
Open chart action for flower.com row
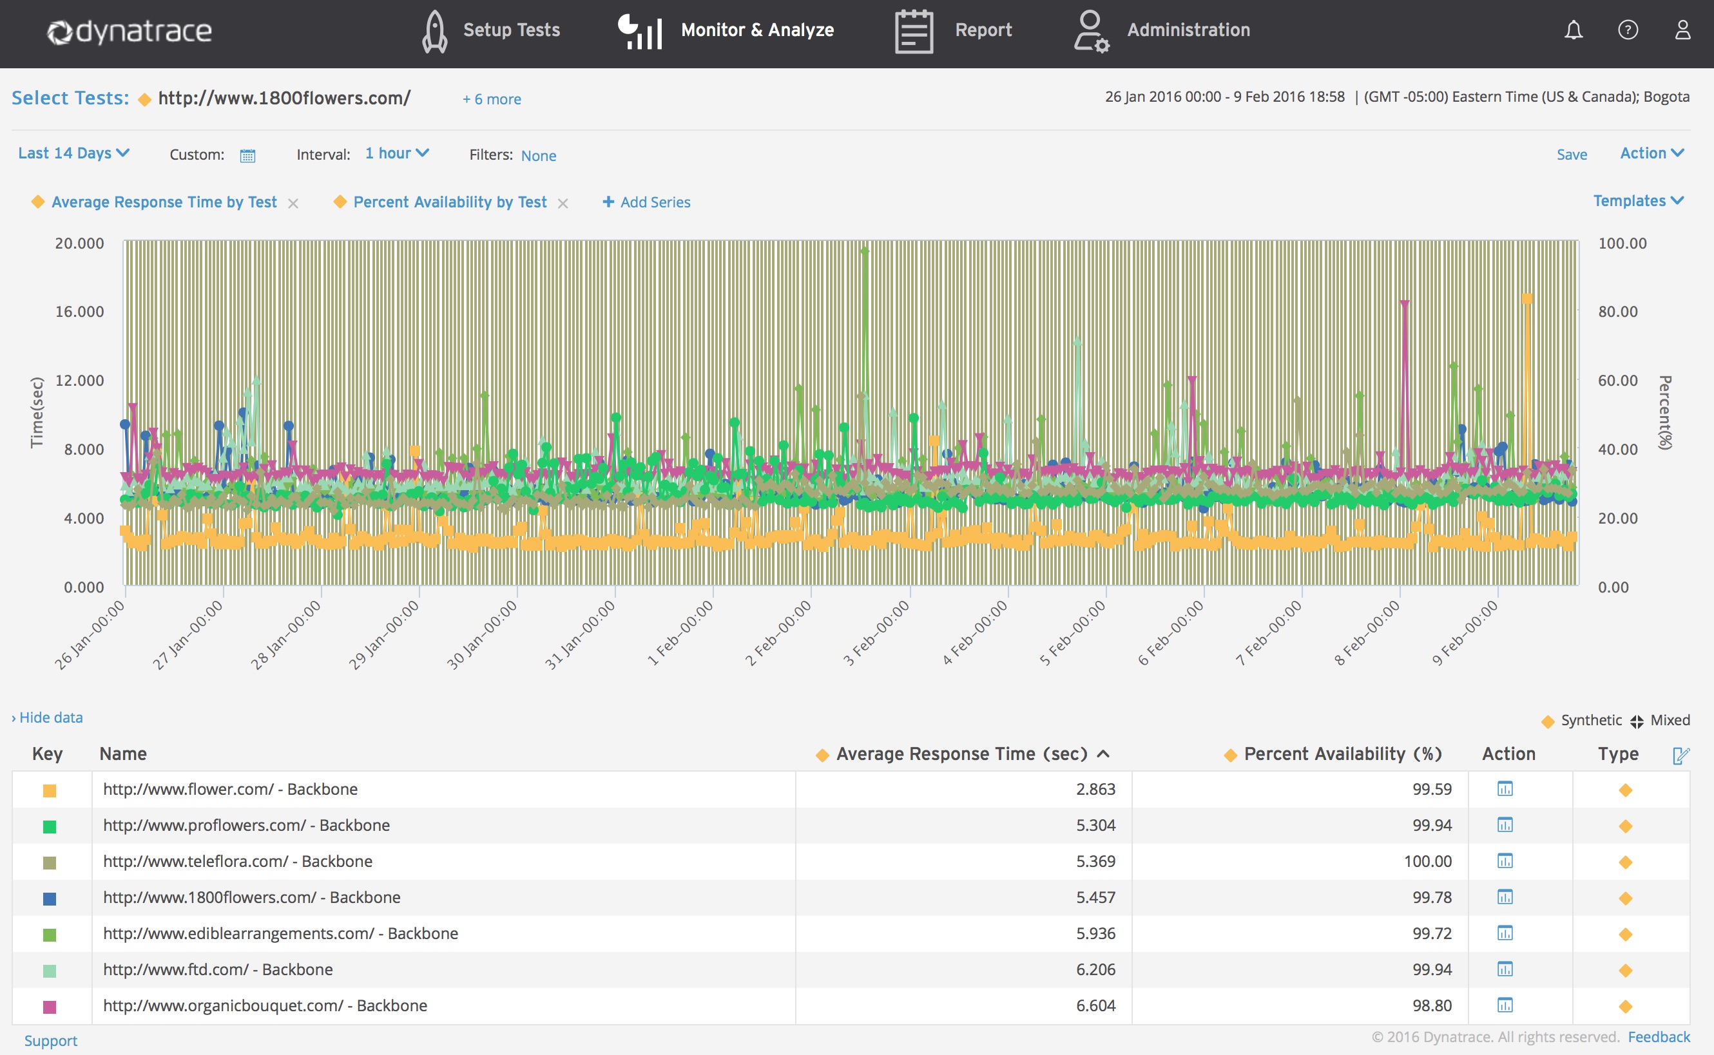tap(1505, 789)
